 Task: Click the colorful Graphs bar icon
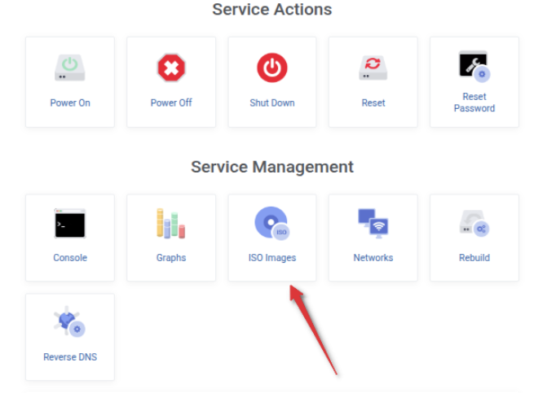[171, 224]
